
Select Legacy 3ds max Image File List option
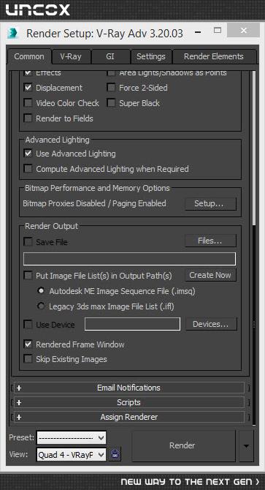click(x=41, y=306)
